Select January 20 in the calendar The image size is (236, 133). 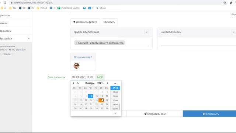85,104
